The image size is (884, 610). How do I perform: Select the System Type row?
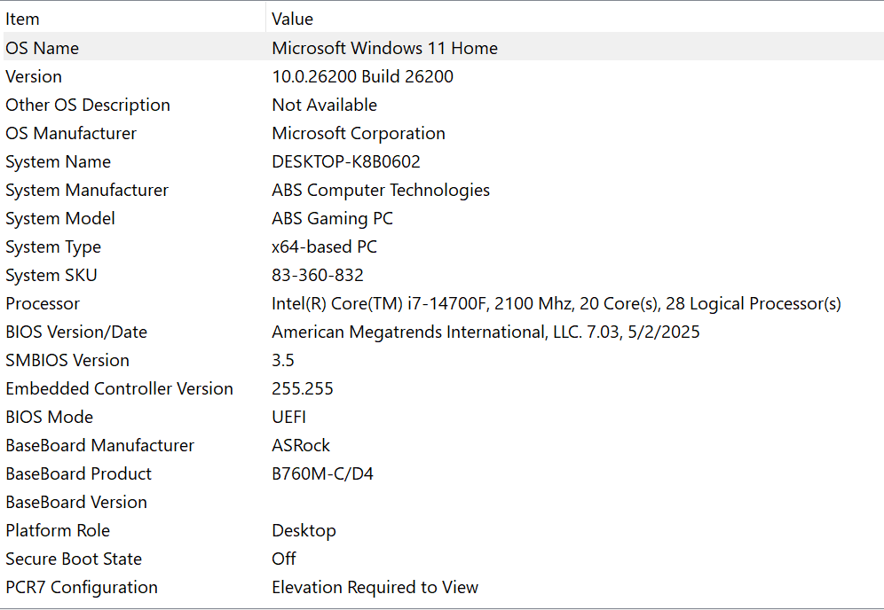[53, 246]
